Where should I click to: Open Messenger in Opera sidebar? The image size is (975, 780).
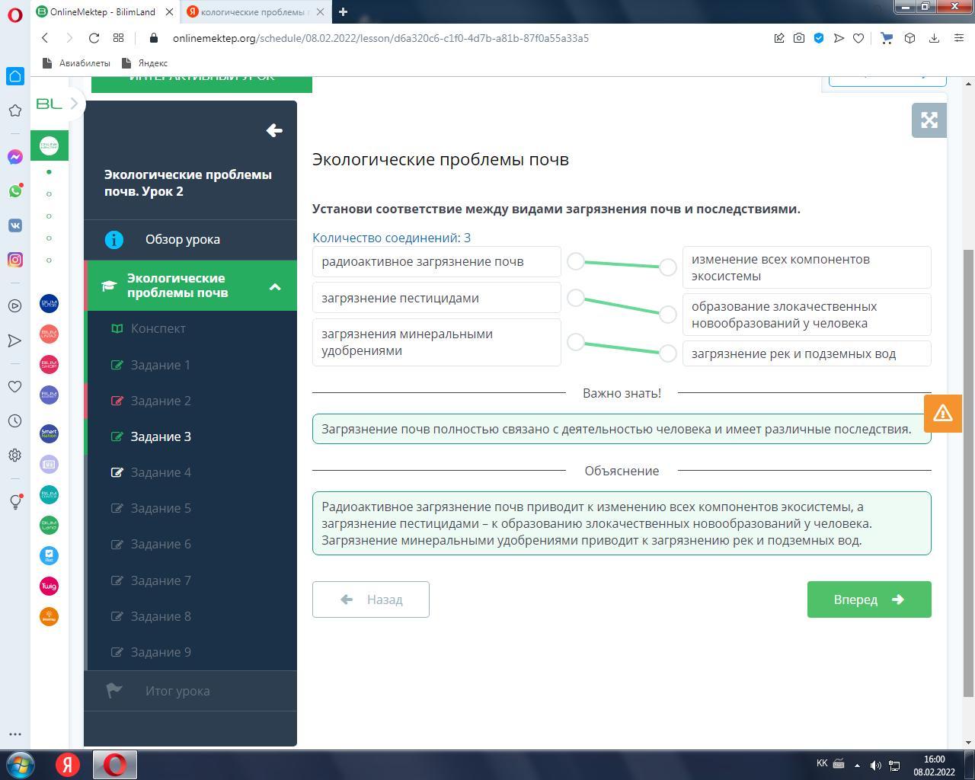coord(15,157)
